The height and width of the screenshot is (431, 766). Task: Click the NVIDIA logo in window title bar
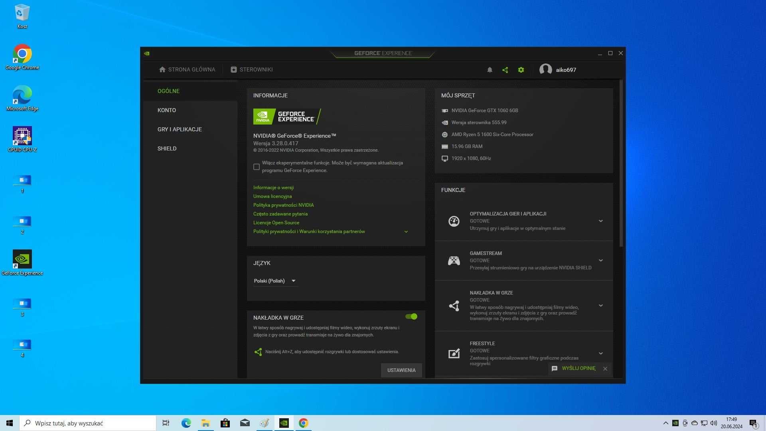147,53
